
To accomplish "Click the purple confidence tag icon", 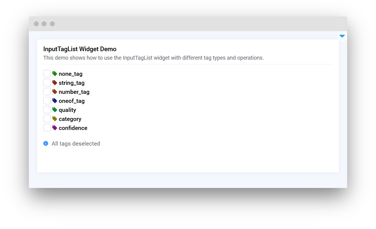I will click(55, 128).
